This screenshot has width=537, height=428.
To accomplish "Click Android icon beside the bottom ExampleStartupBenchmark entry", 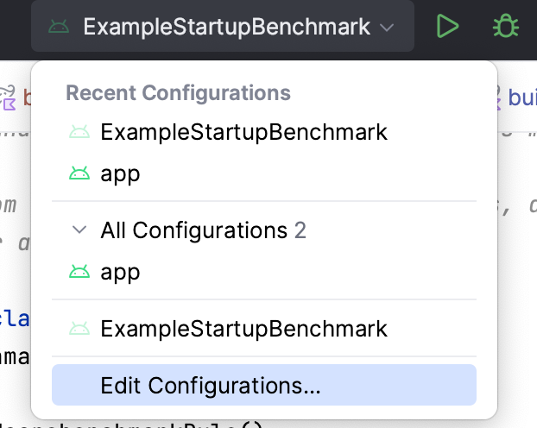I will 79,329.
